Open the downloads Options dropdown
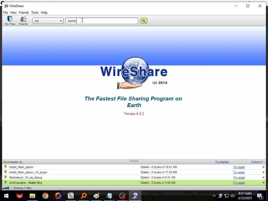The height and width of the screenshot is (201, 268). tap(257, 162)
